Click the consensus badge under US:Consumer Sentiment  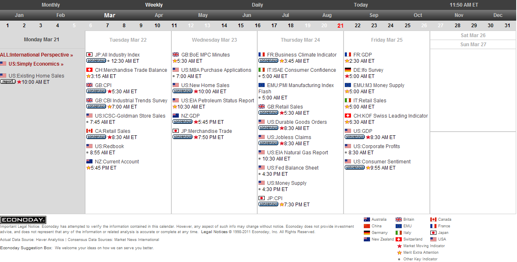coord(354,168)
